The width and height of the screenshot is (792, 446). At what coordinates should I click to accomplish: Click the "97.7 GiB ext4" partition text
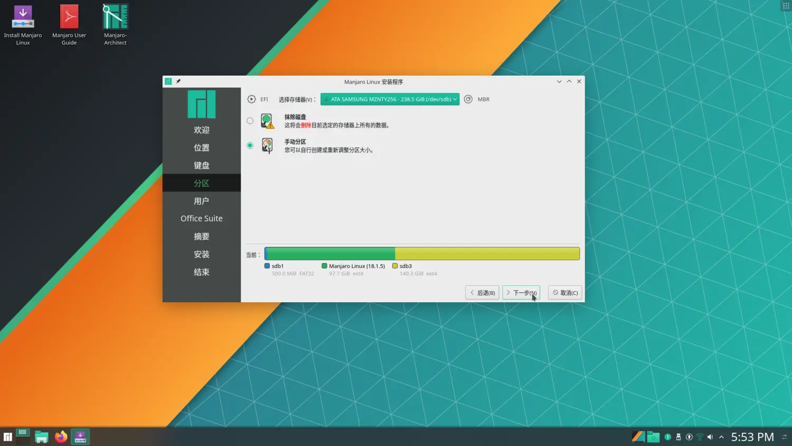346,274
